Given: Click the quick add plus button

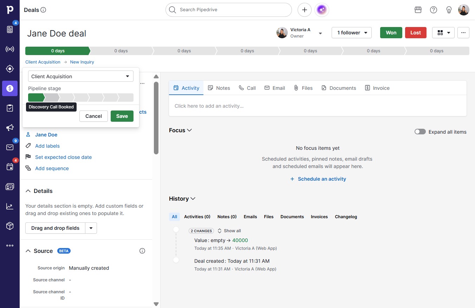Looking at the screenshot, I should pos(305,10).
